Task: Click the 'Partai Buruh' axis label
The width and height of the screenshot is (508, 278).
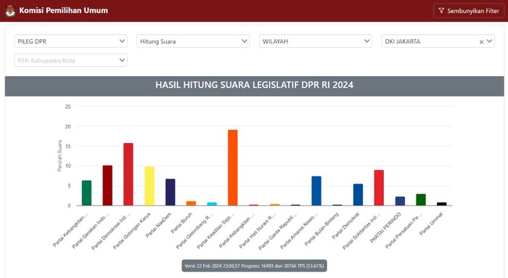Action: pos(181,223)
